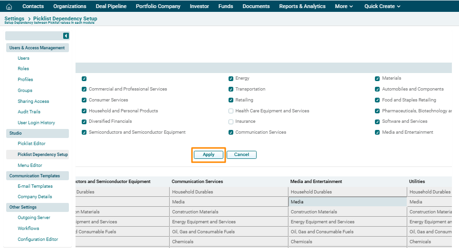The height and width of the screenshot is (248, 459).
Task: Uncheck the Energy checkbox
Action: point(231,78)
